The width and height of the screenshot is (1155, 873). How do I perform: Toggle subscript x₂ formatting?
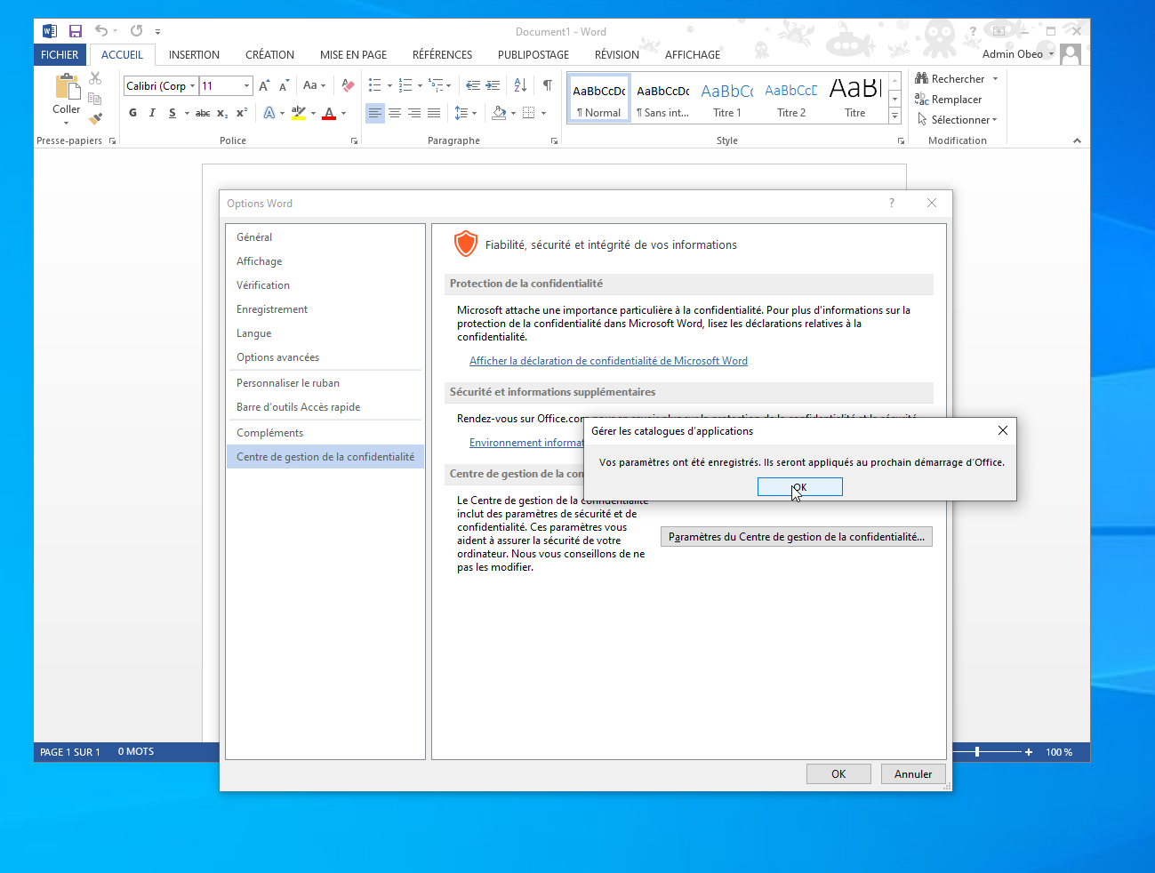point(222,113)
